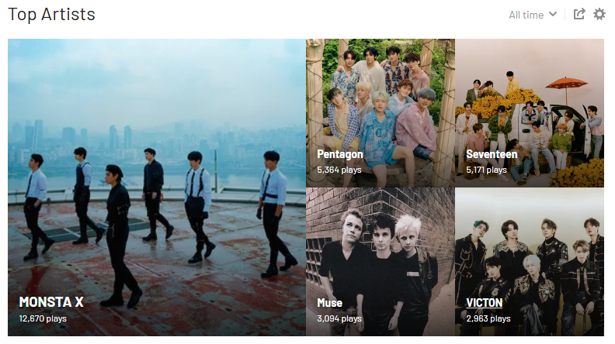Click the share/export icon

pos(579,14)
